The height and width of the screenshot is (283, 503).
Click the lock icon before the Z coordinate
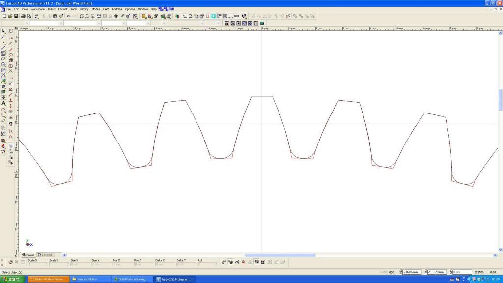pyautogui.click(x=451, y=272)
